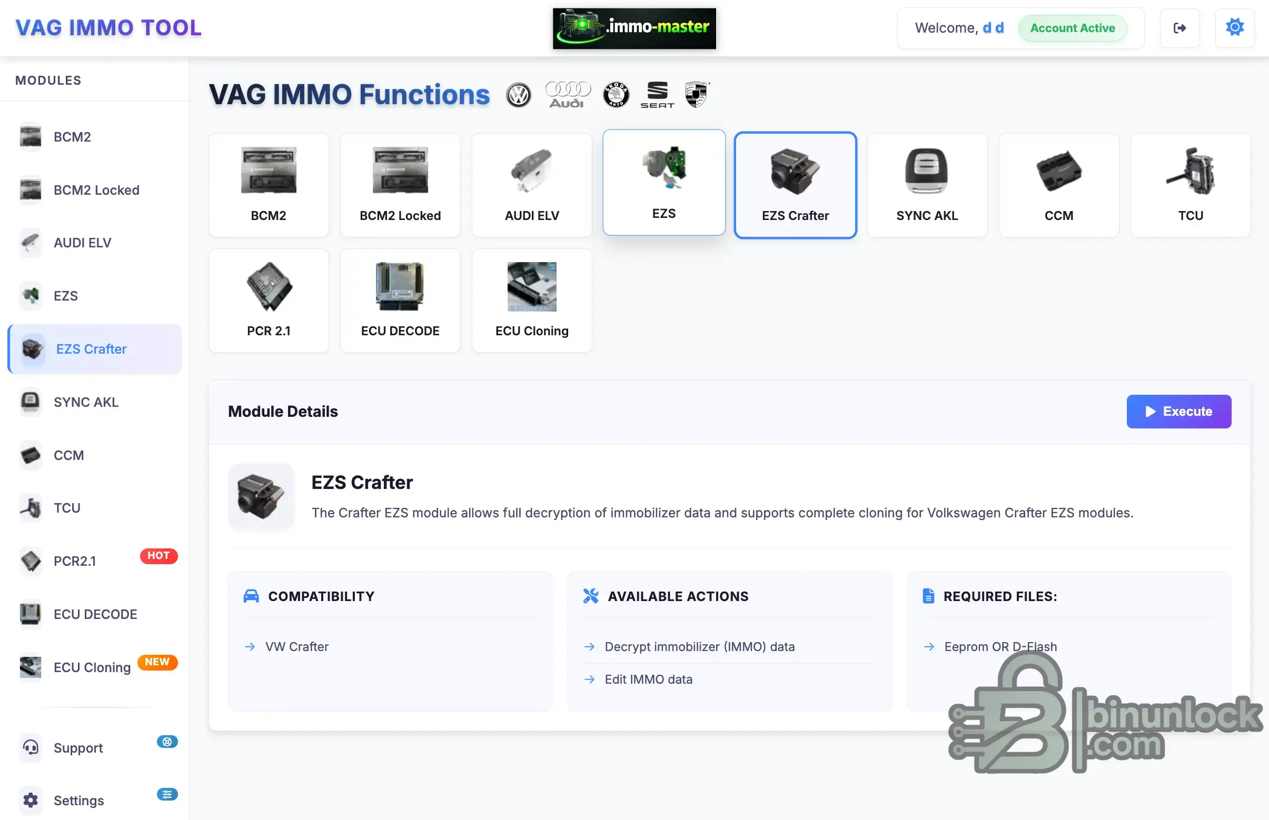The height and width of the screenshot is (820, 1269).
Task: Open the BCM2 Locked card
Action: tap(400, 185)
